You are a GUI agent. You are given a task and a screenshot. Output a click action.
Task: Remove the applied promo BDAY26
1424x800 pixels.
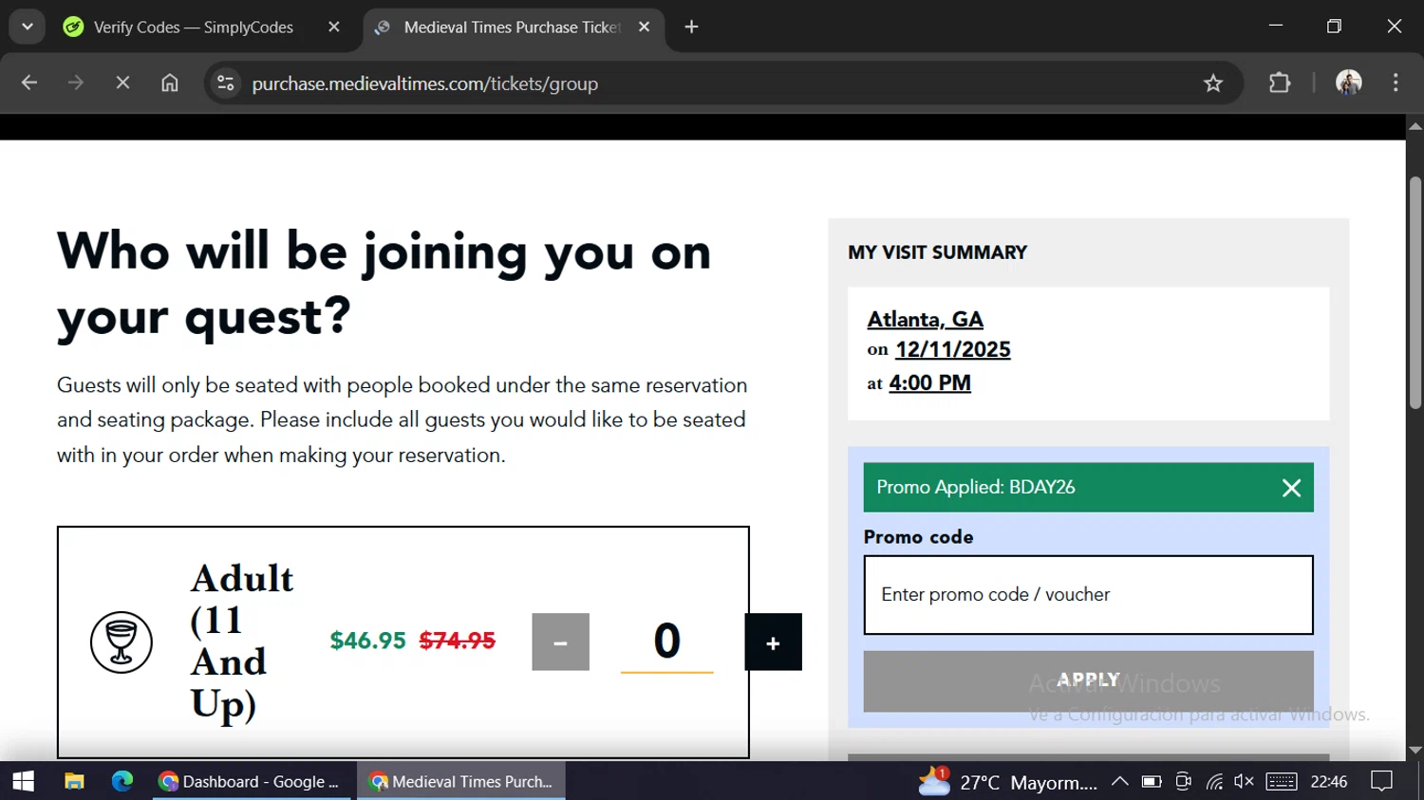click(x=1291, y=488)
